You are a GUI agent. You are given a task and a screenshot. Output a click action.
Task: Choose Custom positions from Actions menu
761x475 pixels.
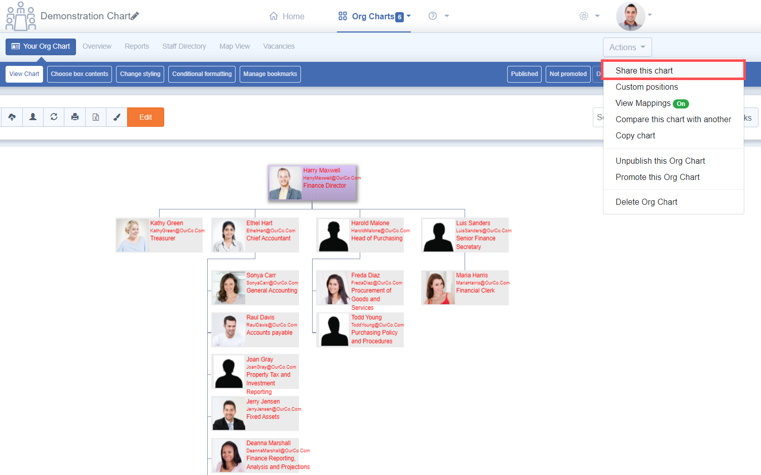(673, 87)
